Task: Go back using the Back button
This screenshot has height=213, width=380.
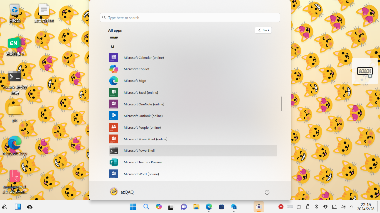Action: (263, 30)
